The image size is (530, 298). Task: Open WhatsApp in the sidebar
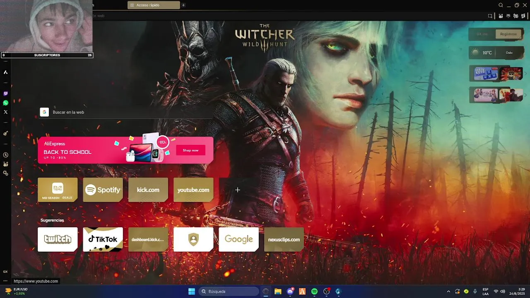point(5,103)
